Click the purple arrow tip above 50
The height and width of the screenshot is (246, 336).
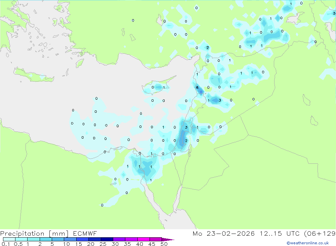(x=168, y=240)
